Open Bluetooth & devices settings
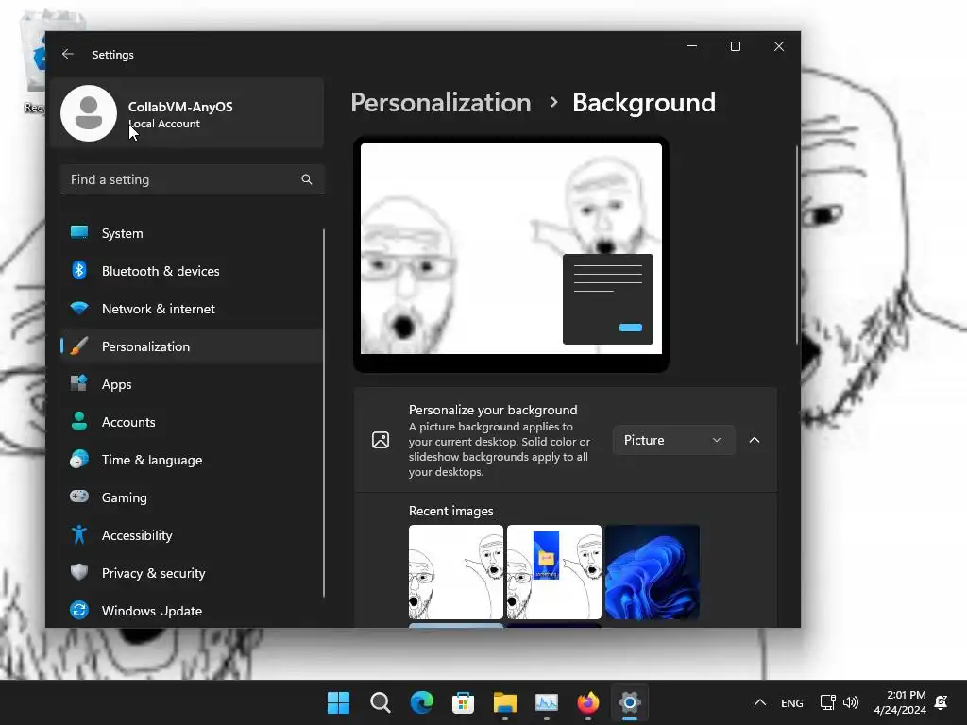 [x=191, y=271]
